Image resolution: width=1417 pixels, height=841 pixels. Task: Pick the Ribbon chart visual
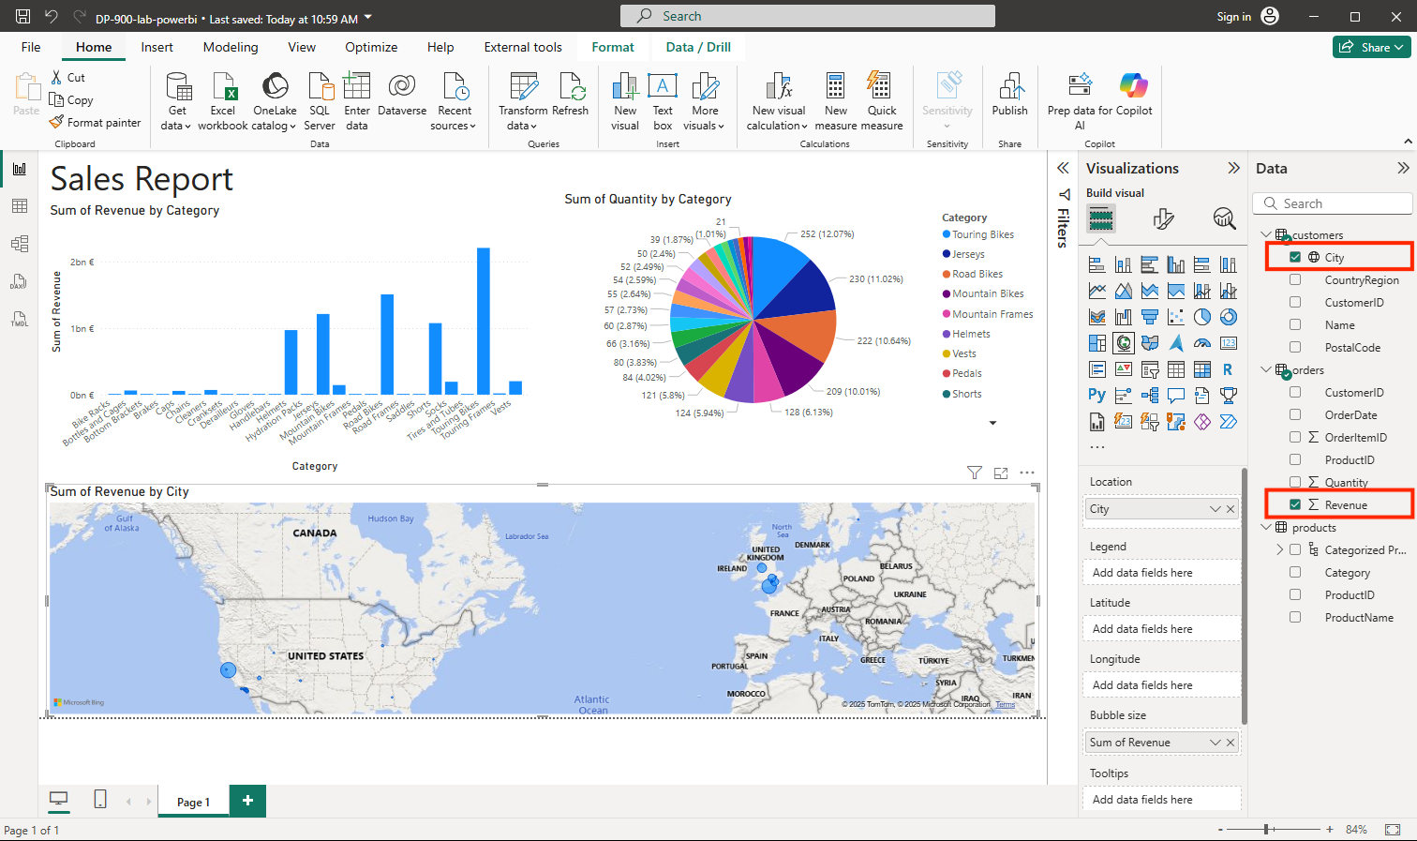[x=1097, y=317]
